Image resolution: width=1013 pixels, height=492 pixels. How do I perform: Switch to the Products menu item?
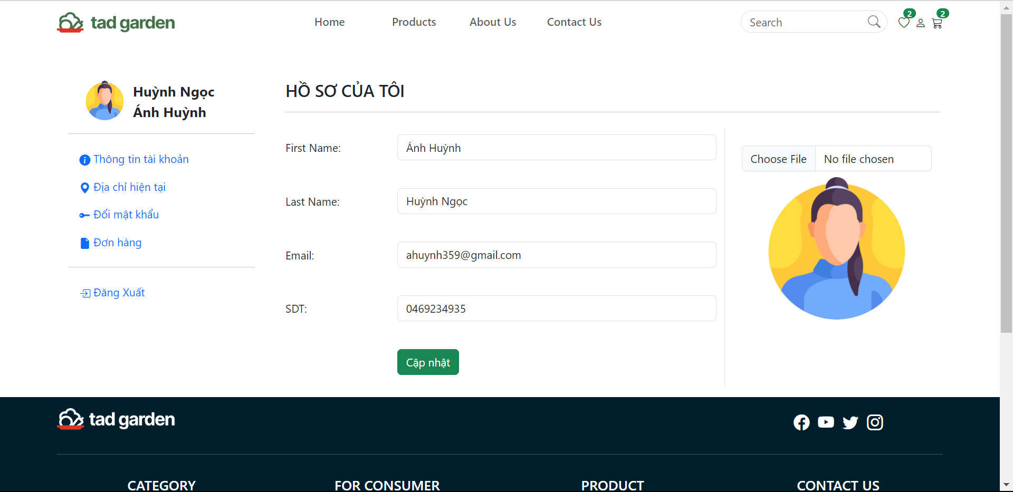[414, 22]
